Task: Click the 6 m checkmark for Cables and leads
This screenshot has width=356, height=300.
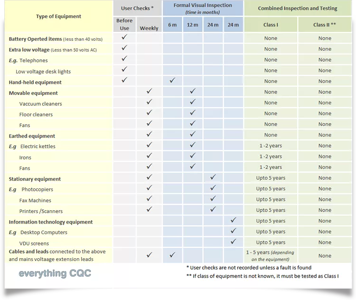Action: 172,255
